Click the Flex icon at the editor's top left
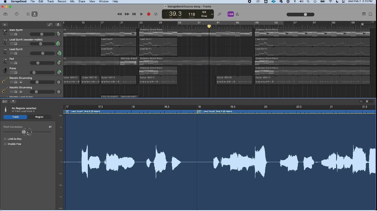This screenshot has height=211, width=377. point(5,102)
